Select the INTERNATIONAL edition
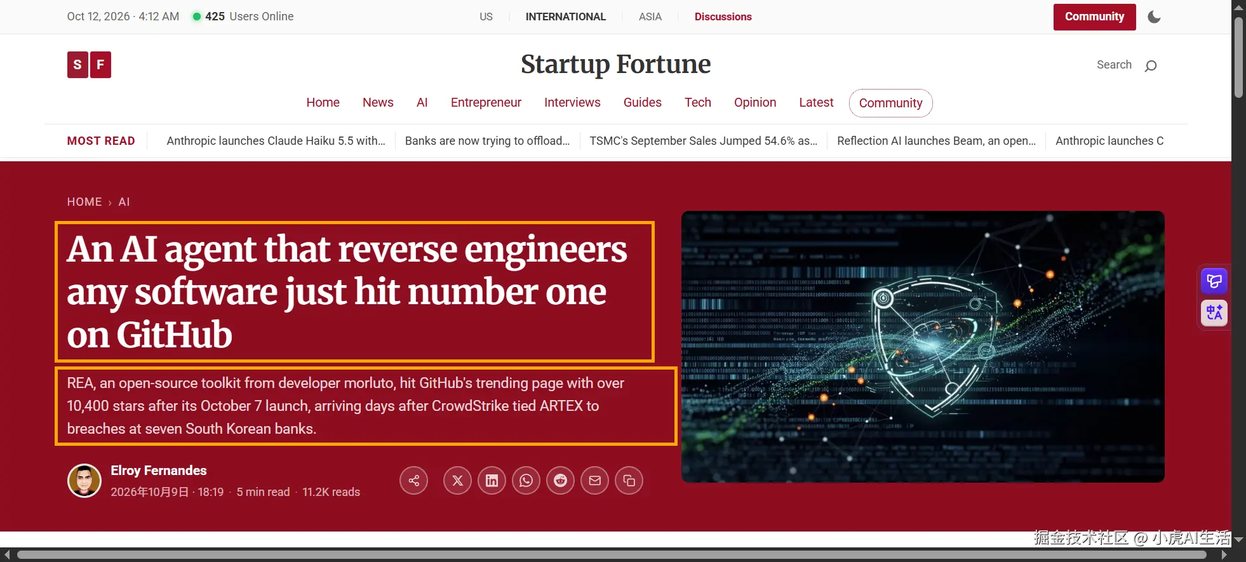This screenshot has height=562, width=1246. pyautogui.click(x=565, y=17)
